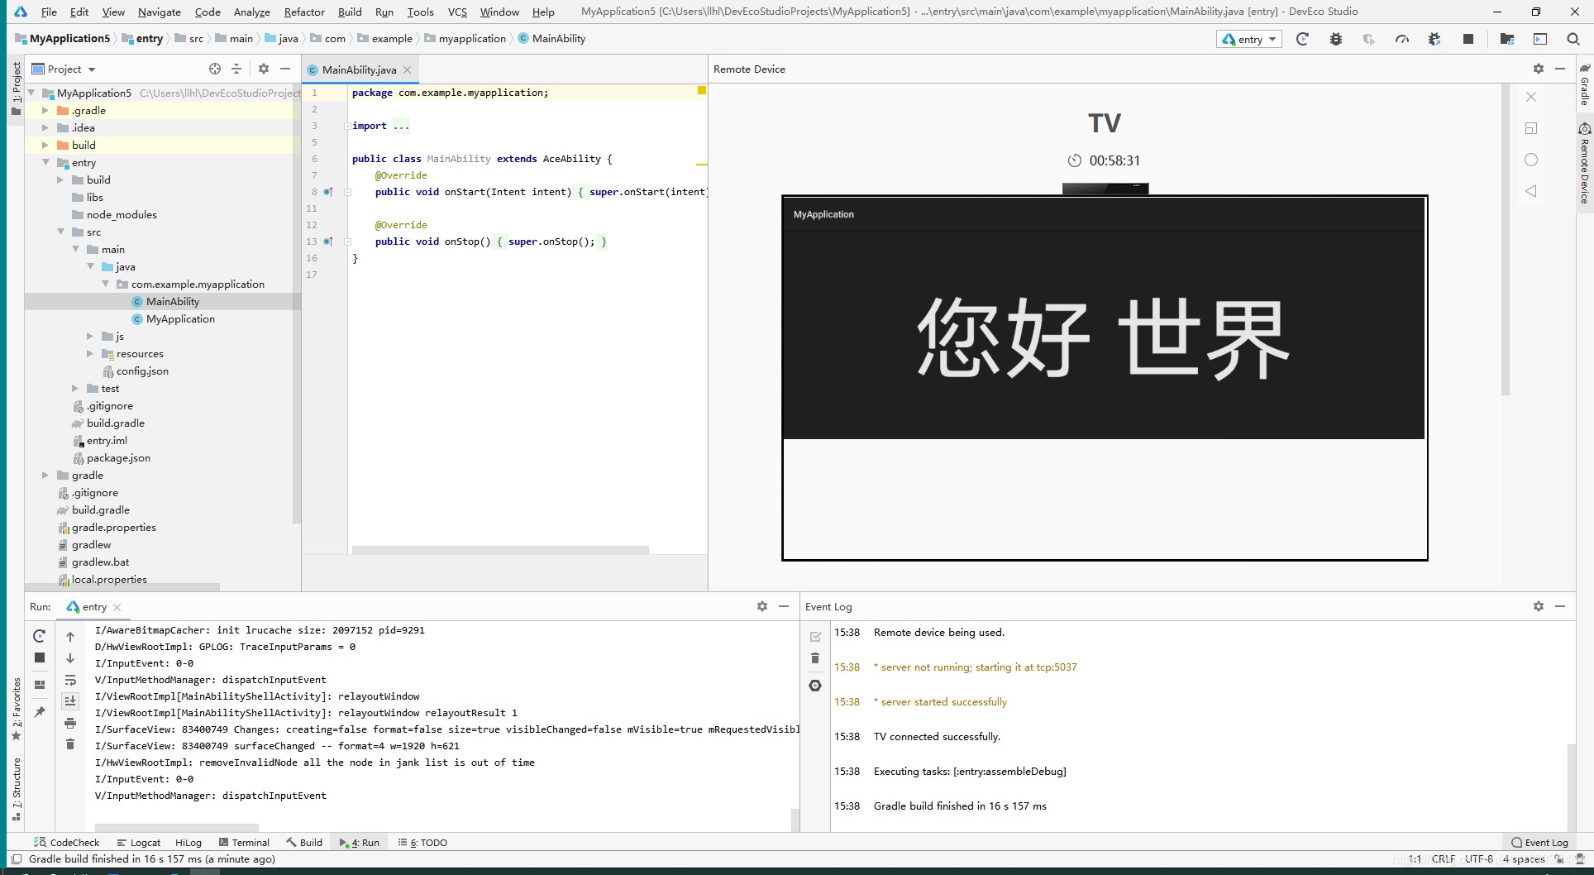This screenshot has height=875, width=1594.
Task: Click the up arrow in Run console
Action: point(70,637)
